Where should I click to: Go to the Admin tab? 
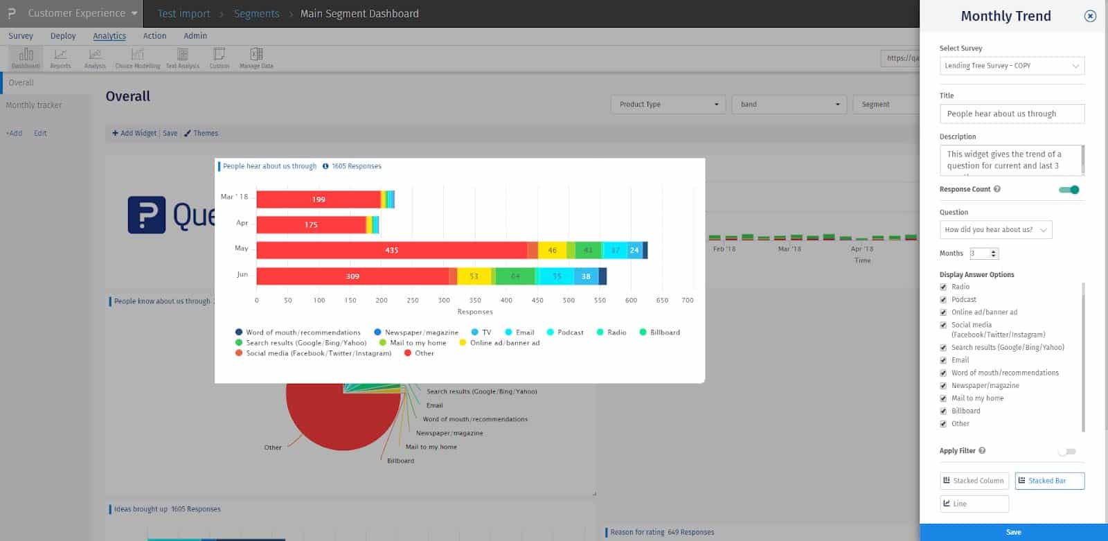(x=195, y=36)
